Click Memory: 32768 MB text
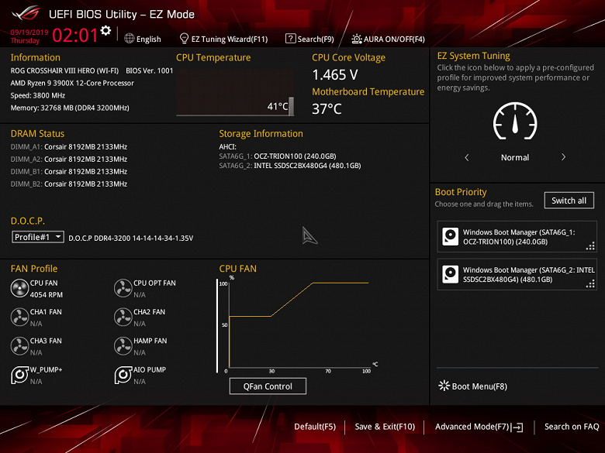605x453 pixels. click(70, 108)
